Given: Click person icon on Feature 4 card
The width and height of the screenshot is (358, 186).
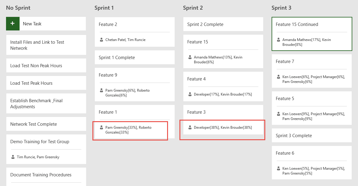Looking at the screenshot, I should coord(190,94).
